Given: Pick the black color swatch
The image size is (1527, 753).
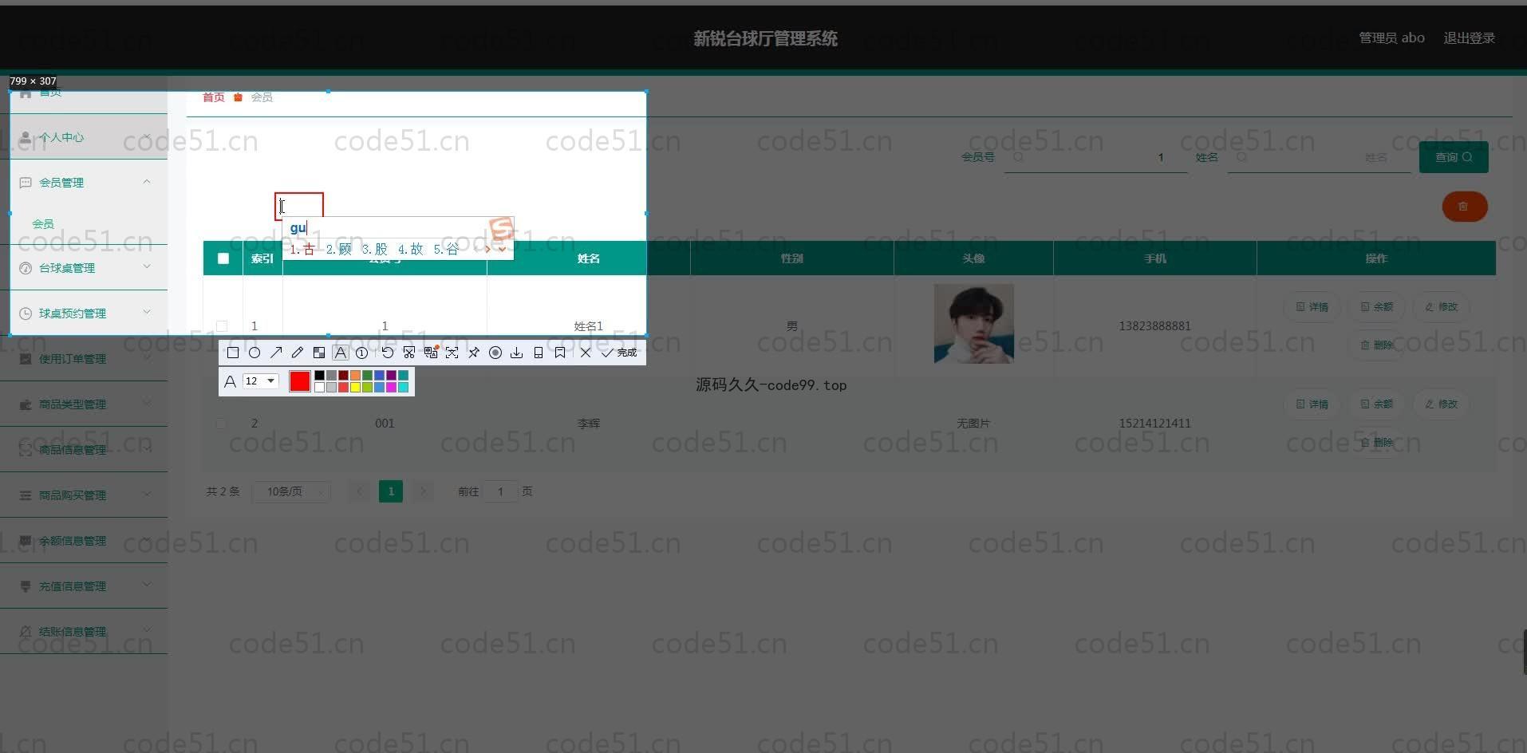Looking at the screenshot, I should [x=319, y=375].
